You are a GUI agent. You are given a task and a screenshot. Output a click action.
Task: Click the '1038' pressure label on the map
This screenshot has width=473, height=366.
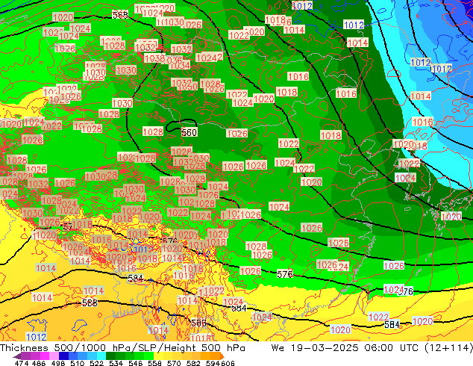coord(154,58)
